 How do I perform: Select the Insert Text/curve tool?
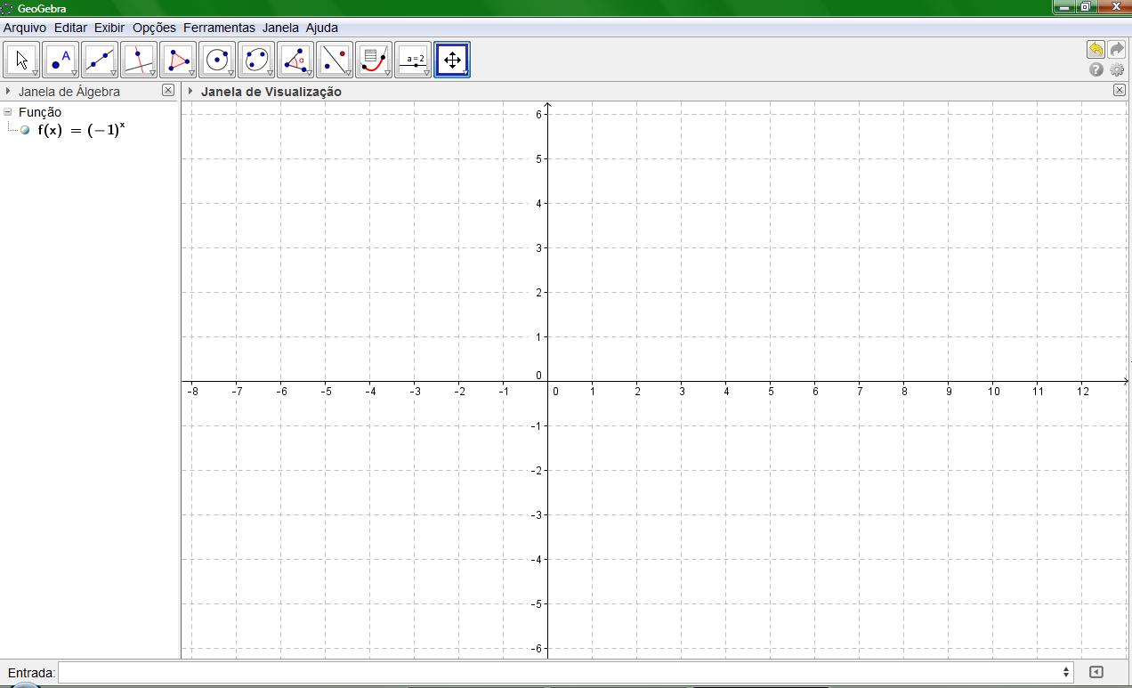[374, 60]
